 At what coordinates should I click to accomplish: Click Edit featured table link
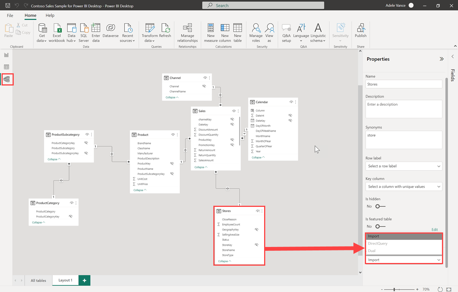(434, 230)
